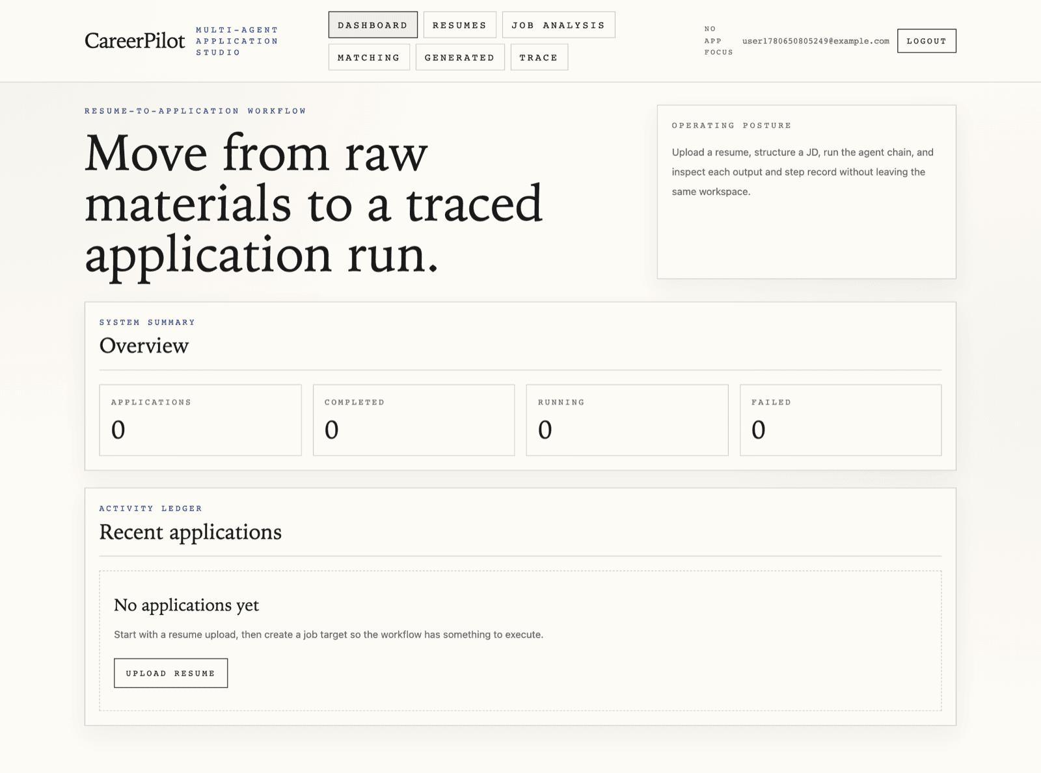View the Trace tab
The image size is (1041, 773).
point(539,57)
